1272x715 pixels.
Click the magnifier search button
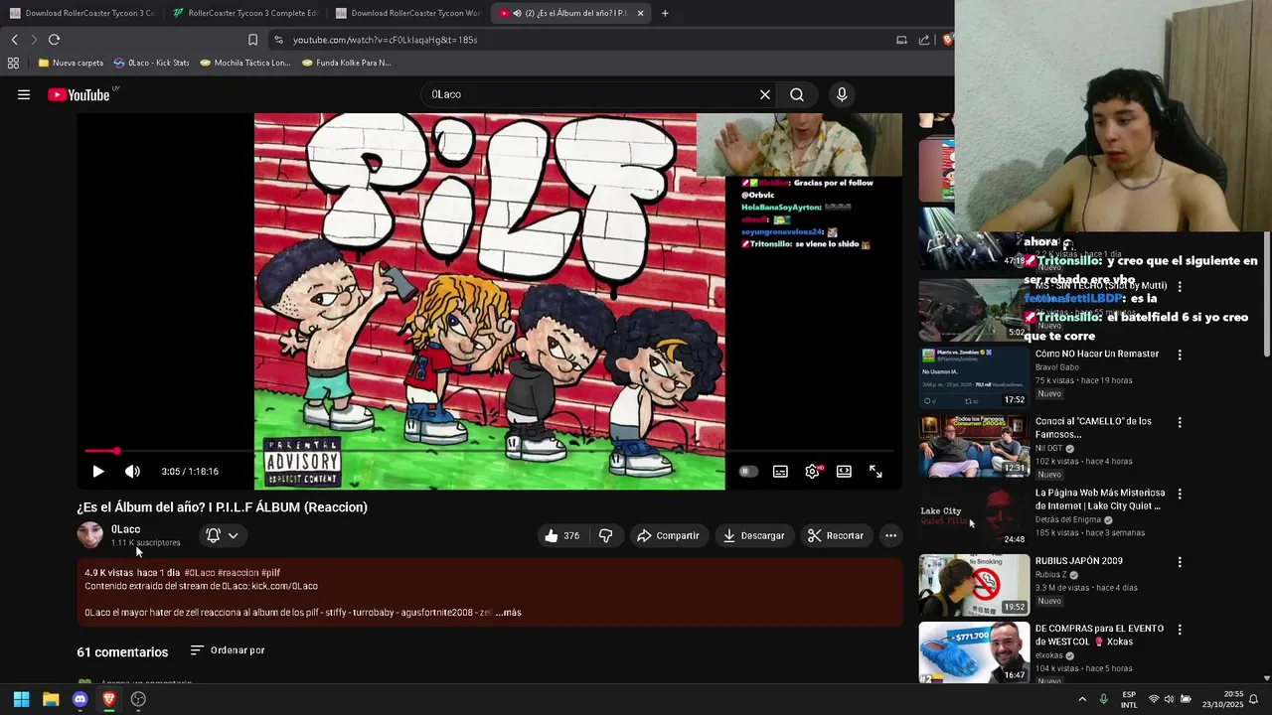point(797,94)
